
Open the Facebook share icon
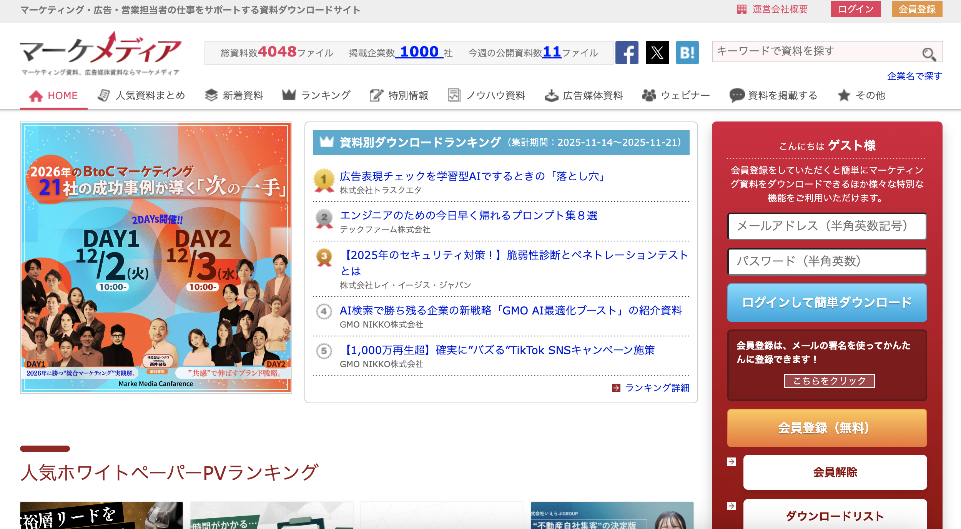click(x=627, y=53)
